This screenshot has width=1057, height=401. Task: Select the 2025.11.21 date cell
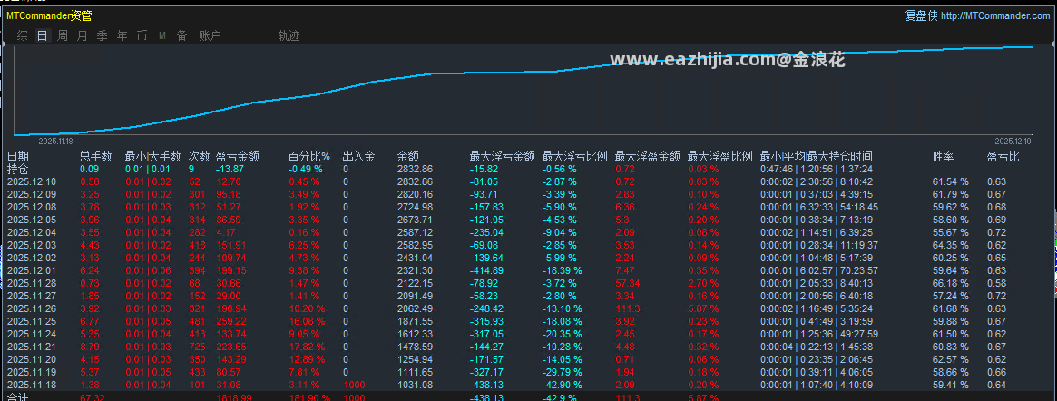[31, 347]
